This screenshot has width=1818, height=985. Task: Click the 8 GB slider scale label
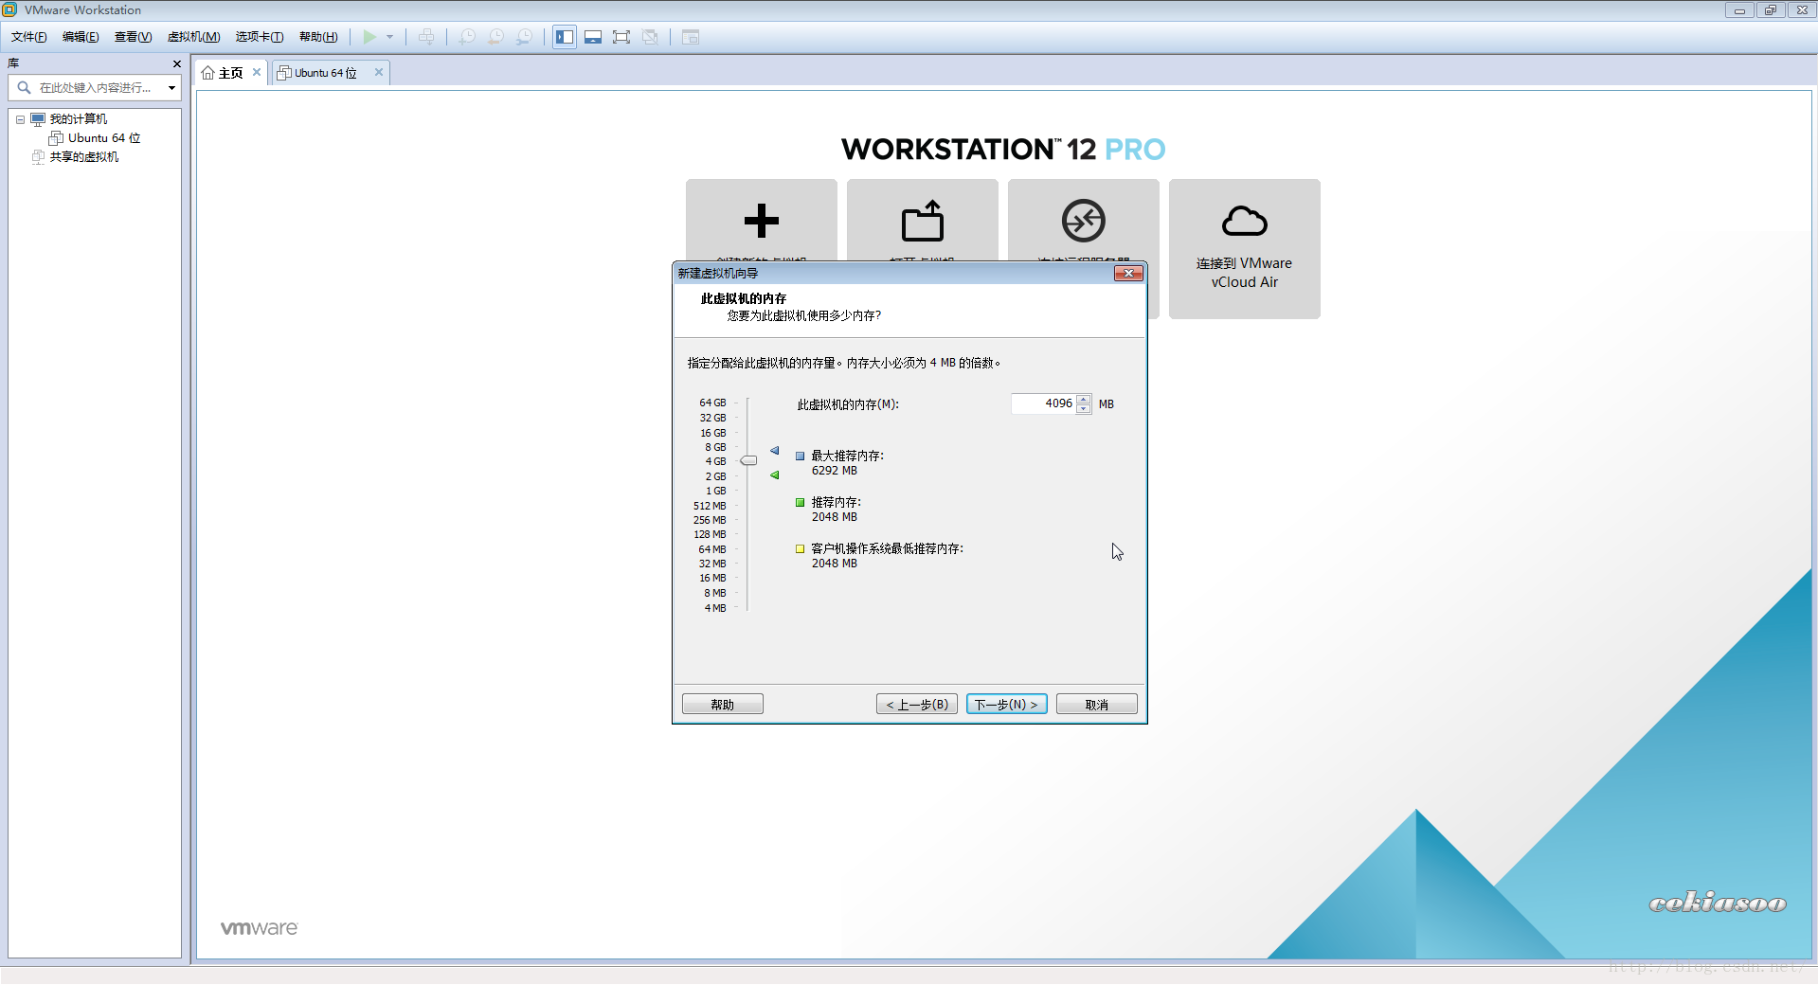(715, 447)
